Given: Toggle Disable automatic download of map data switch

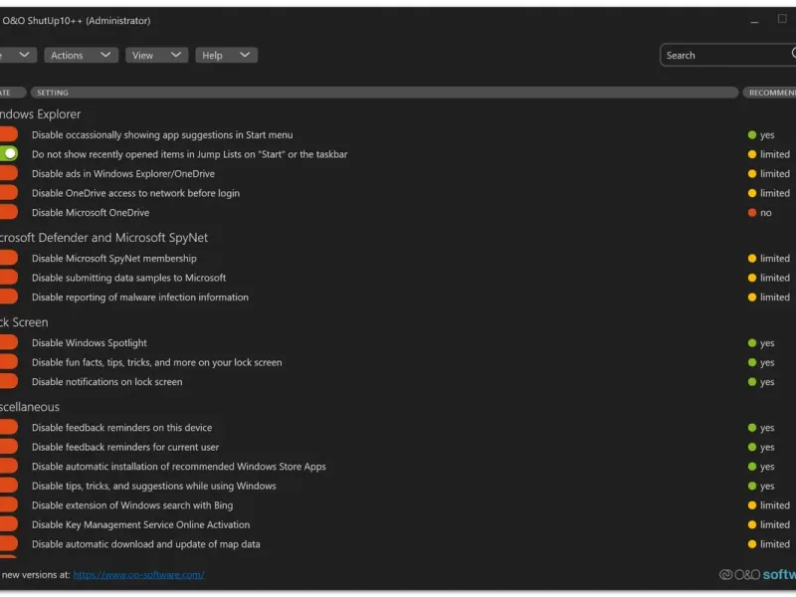Looking at the screenshot, I should [x=8, y=543].
